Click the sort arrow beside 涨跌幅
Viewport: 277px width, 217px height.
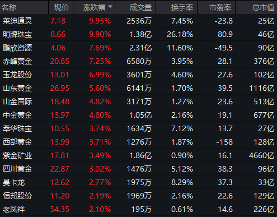(x=110, y=7)
